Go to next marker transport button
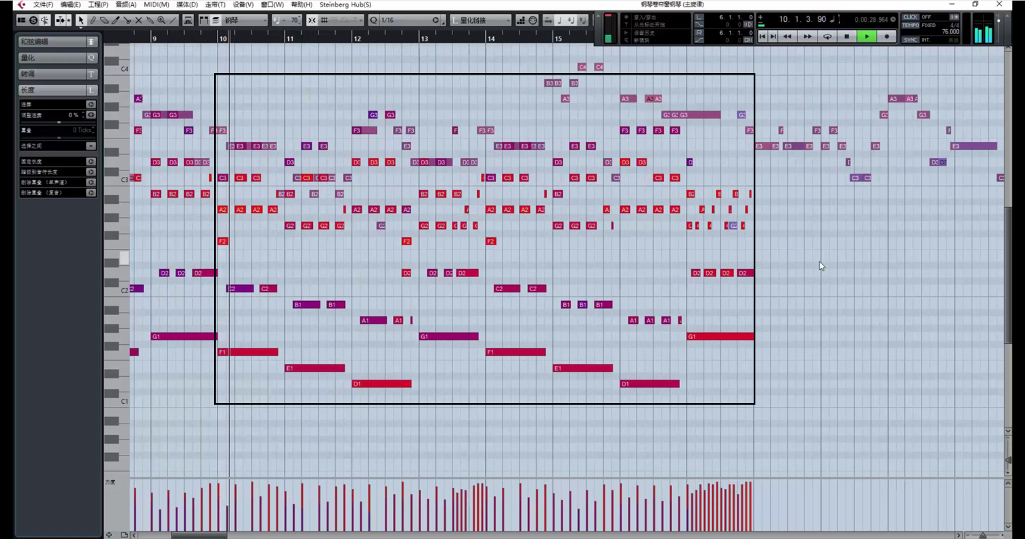This screenshot has height=539, width=1025. [773, 36]
